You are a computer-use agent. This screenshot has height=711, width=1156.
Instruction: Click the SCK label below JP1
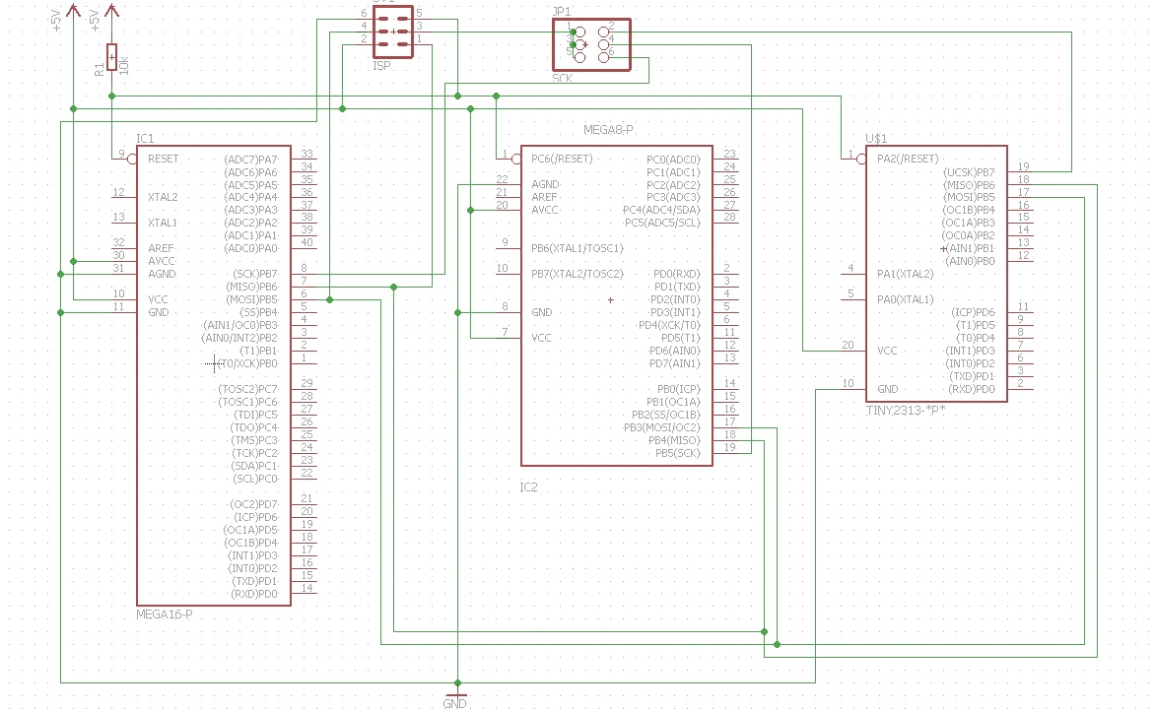563,78
